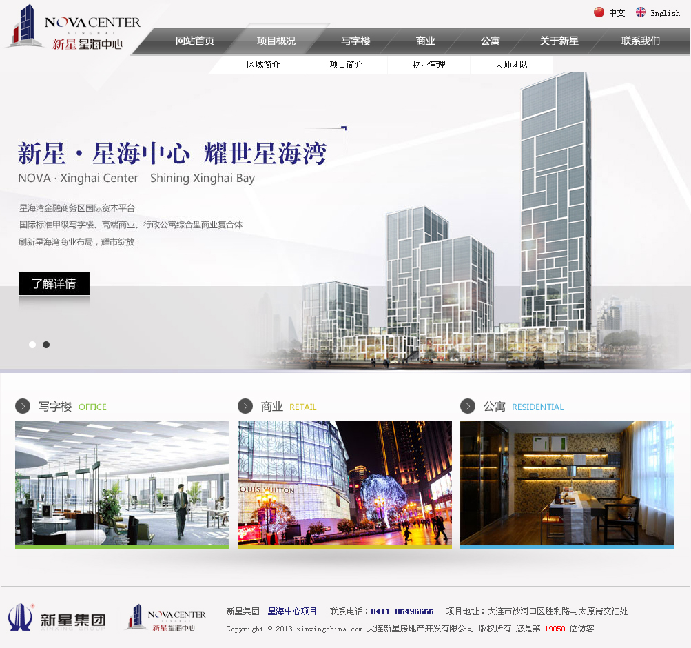
Task: Open the 联系我们 contact page
Action: 640,41
